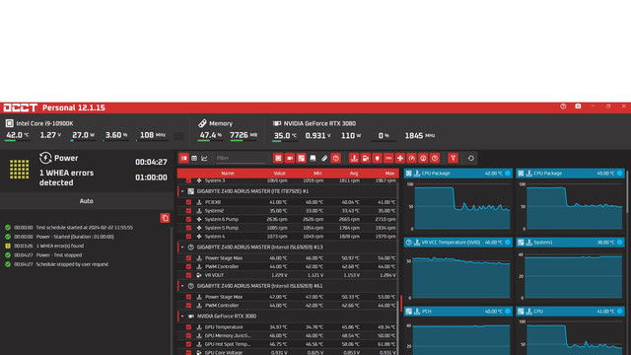Select the PCH 40.00 °C graph header
This screenshot has width=631, height=355.
coord(457,312)
